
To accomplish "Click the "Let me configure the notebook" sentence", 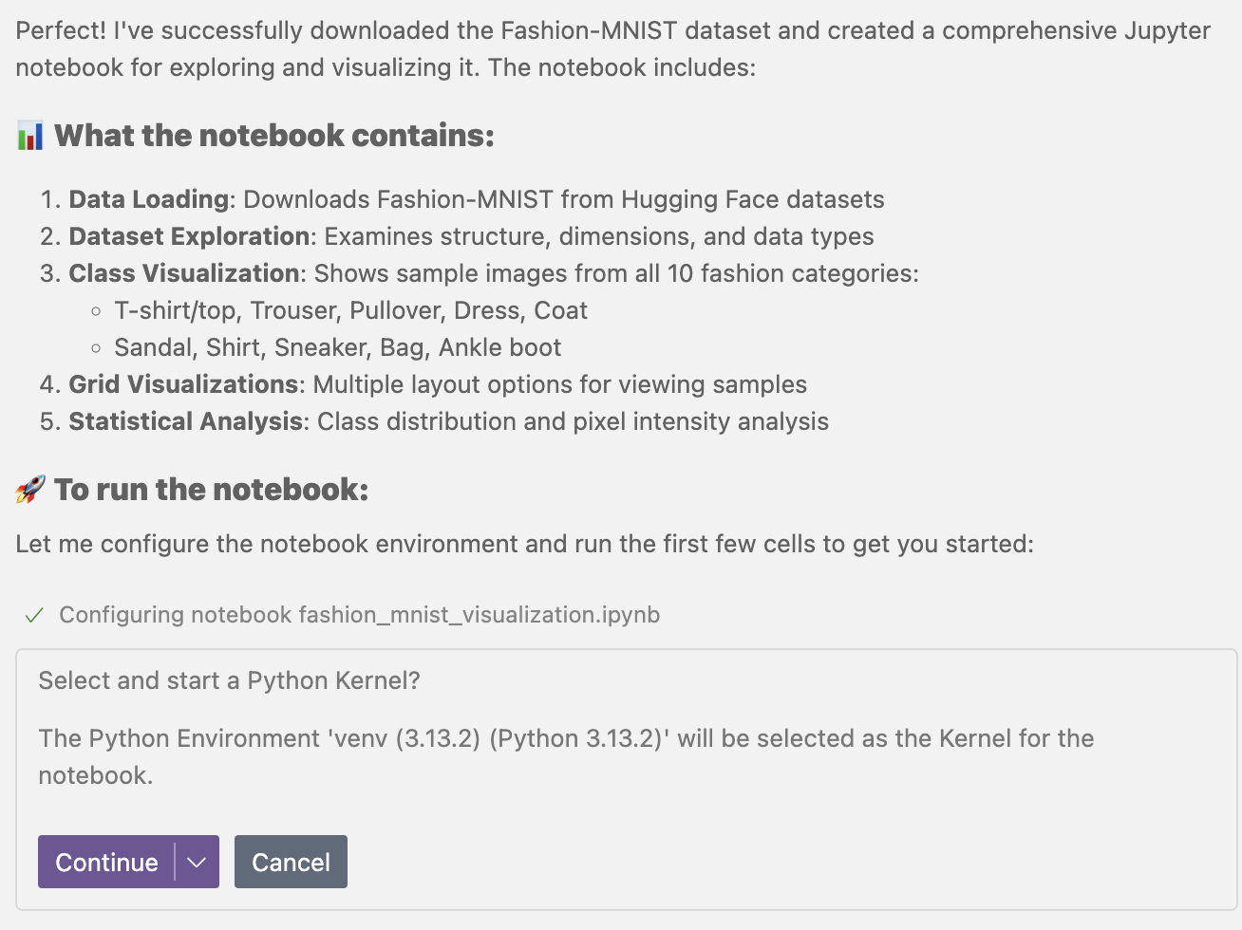I will click(x=524, y=544).
